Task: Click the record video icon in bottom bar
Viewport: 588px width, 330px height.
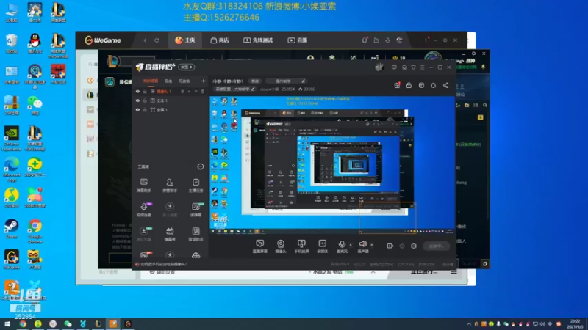Action: click(390, 246)
